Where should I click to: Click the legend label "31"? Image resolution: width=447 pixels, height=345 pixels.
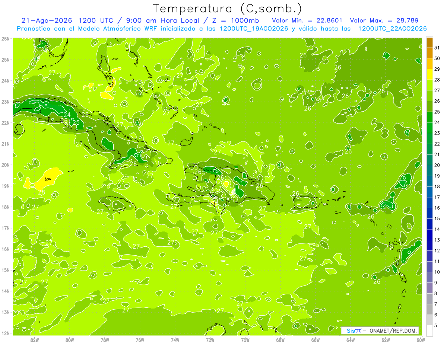point(437,48)
